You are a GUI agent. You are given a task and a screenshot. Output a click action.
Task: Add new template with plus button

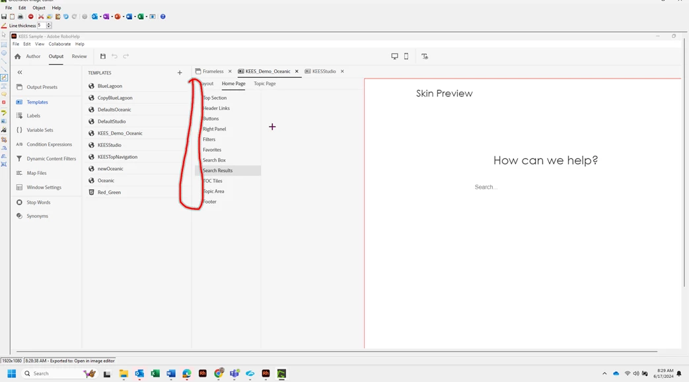pyautogui.click(x=179, y=73)
